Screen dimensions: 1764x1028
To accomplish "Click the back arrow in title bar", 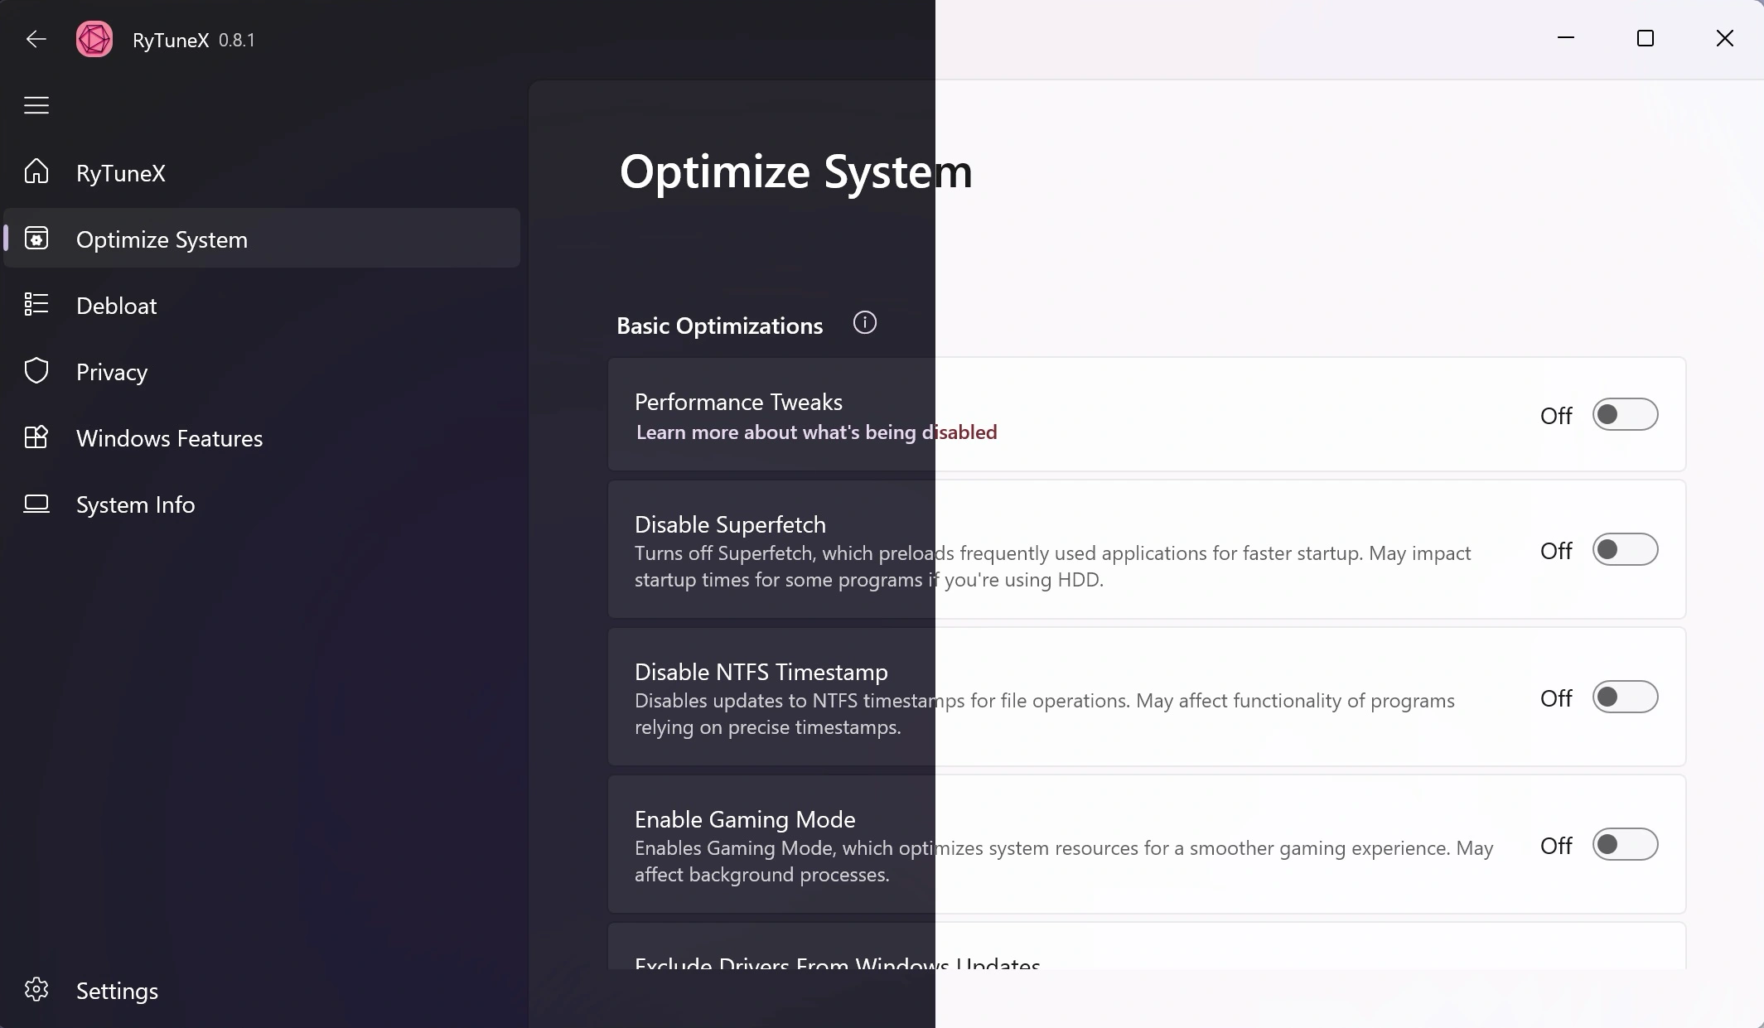I will tap(36, 39).
